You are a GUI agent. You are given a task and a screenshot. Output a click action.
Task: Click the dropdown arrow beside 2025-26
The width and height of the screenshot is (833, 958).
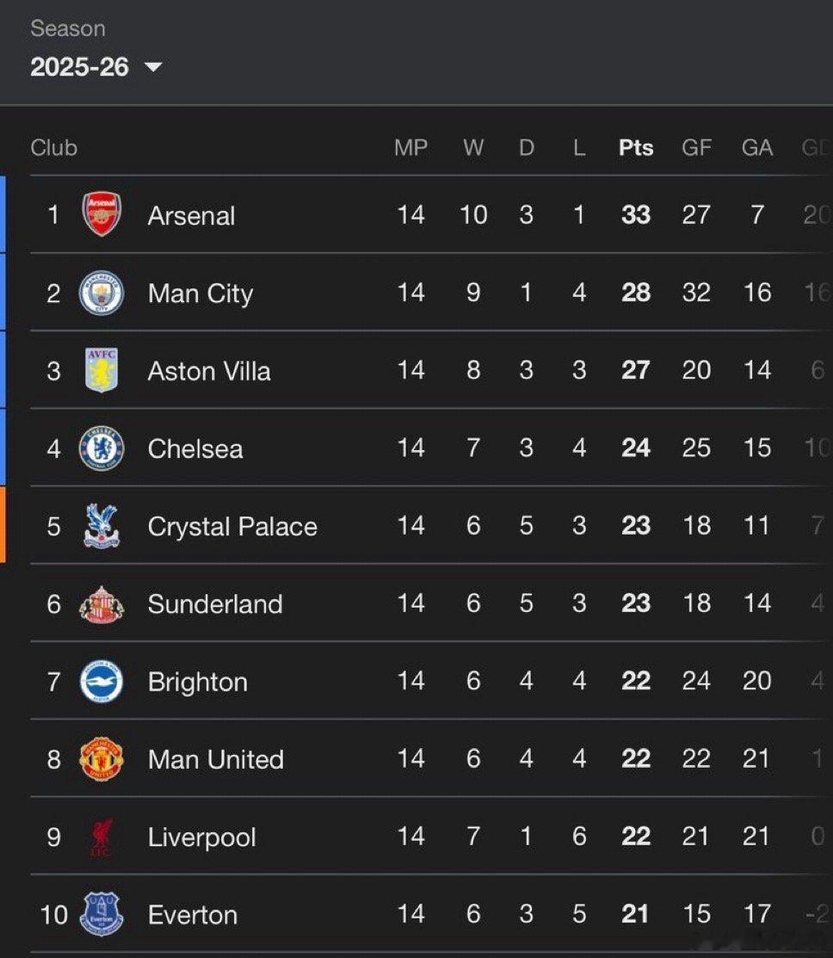(x=153, y=66)
